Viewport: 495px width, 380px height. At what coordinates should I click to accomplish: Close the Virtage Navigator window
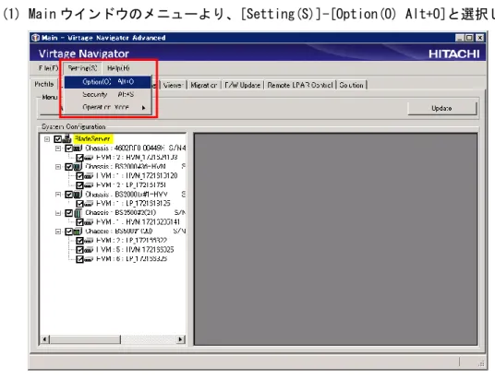click(x=480, y=38)
